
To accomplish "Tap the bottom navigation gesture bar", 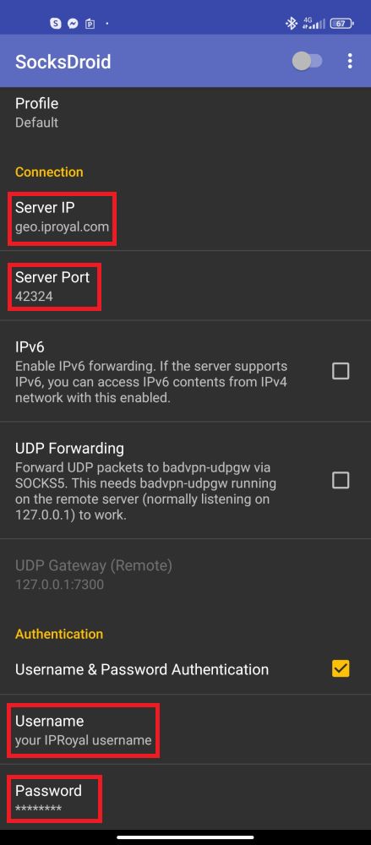I will [x=186, y=837].
